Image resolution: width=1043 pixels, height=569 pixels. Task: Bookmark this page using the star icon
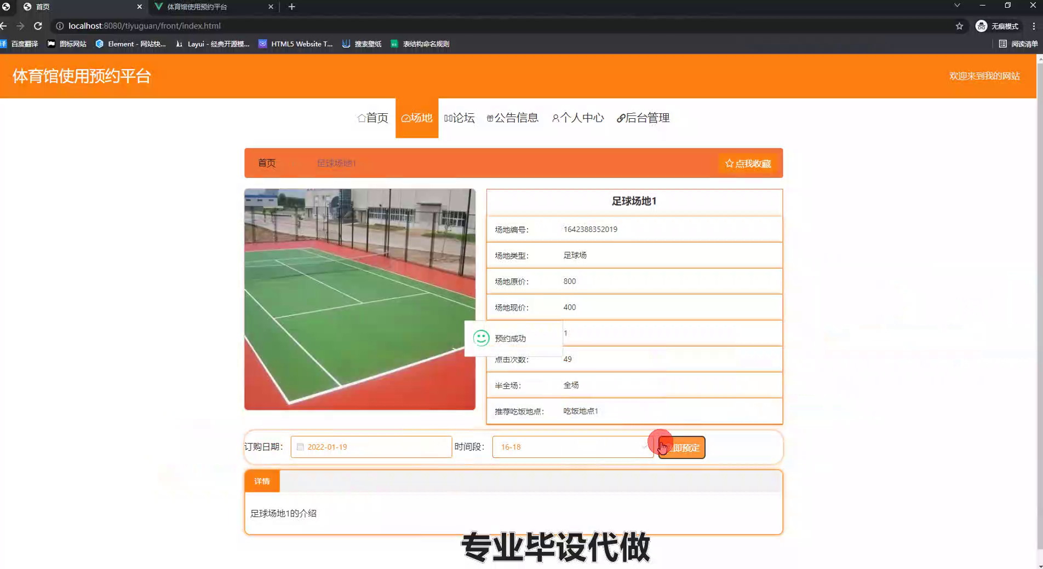click(x=959, y=26)
